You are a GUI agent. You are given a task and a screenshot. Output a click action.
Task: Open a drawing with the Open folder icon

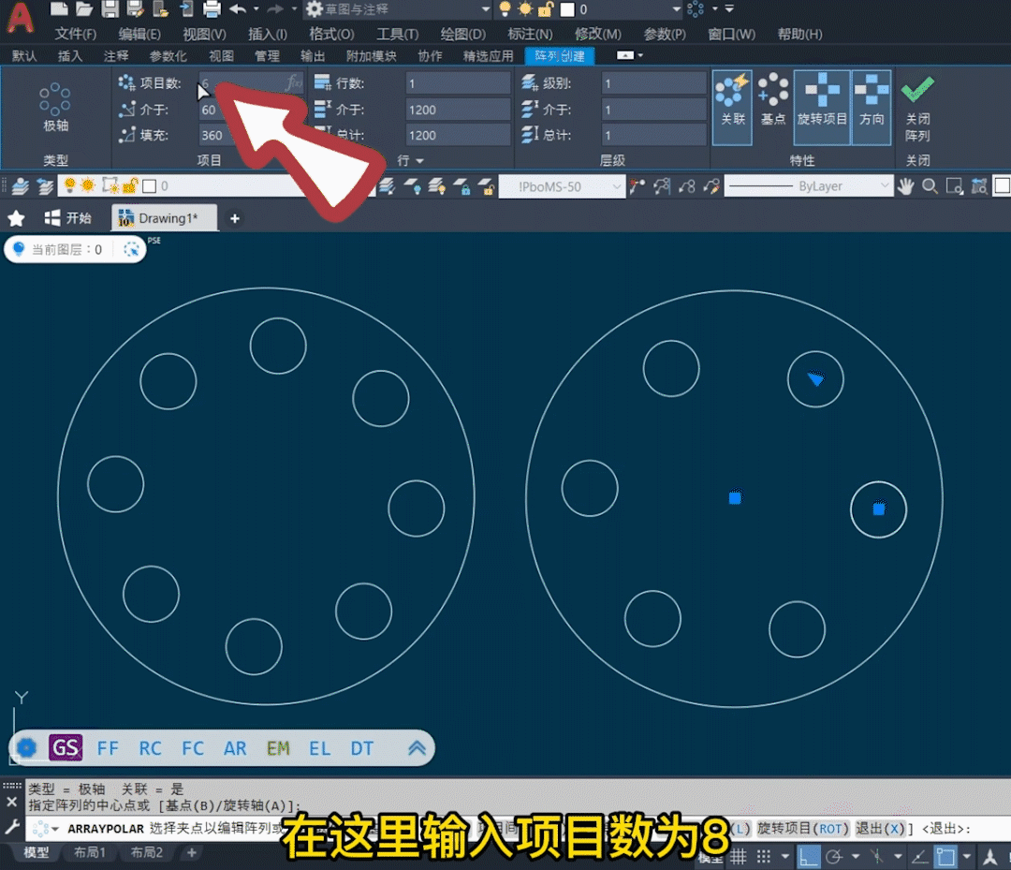pos(84,8)
